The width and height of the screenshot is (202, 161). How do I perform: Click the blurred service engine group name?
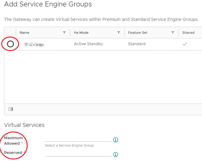tap(34, 45)
